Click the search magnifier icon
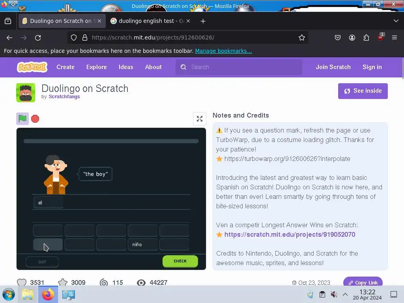The height and width of the screenshot is (303, 404). pos(183,67)
